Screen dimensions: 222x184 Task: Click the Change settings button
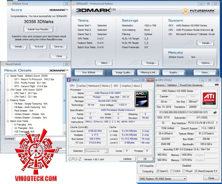151,63
